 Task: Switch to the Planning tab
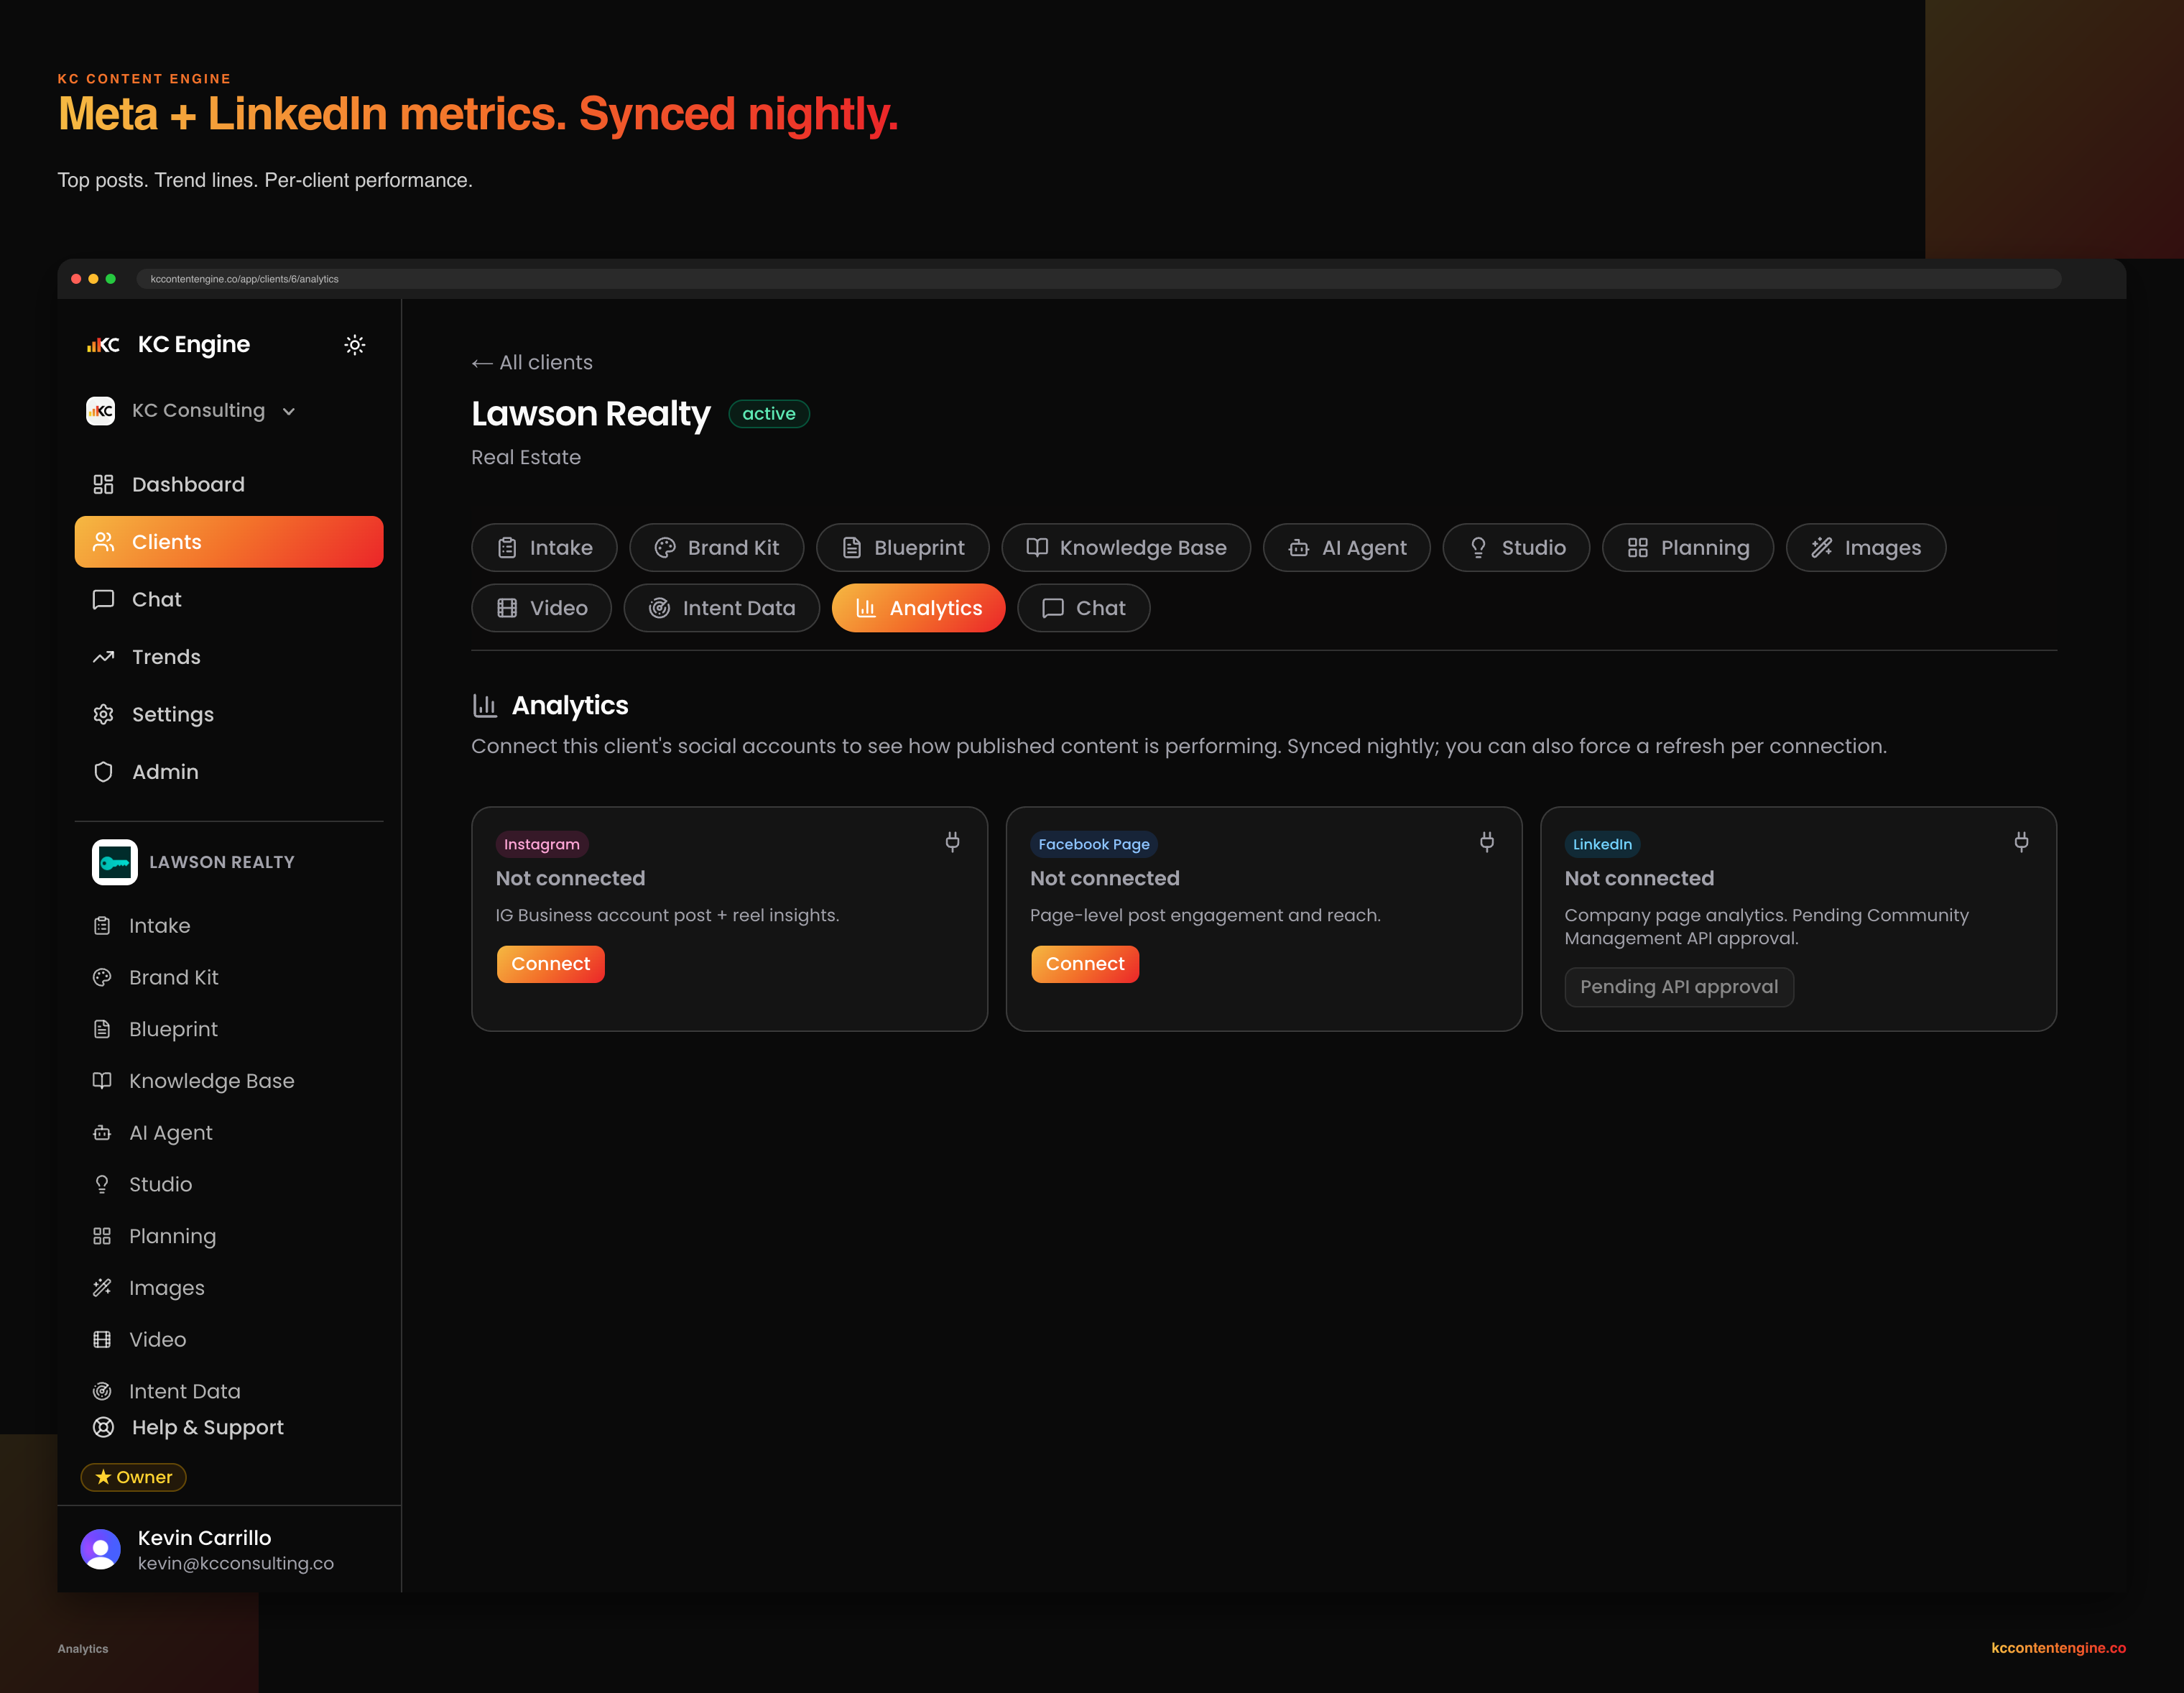1688,548
